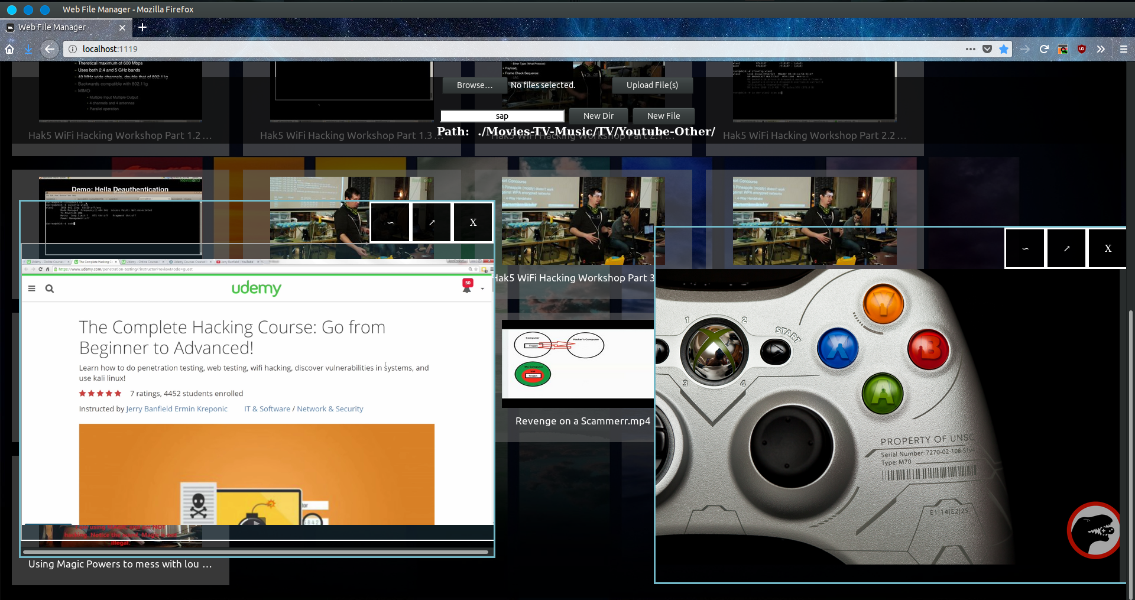Open Hak5 WiFi Hacking Workshop Part 2.2 thumbnail

pyautogui.click(x=815, y=92)
